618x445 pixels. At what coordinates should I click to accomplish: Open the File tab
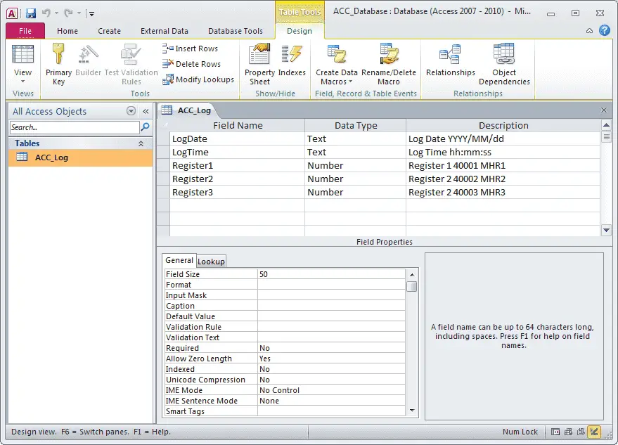click(x=25, y=31)
